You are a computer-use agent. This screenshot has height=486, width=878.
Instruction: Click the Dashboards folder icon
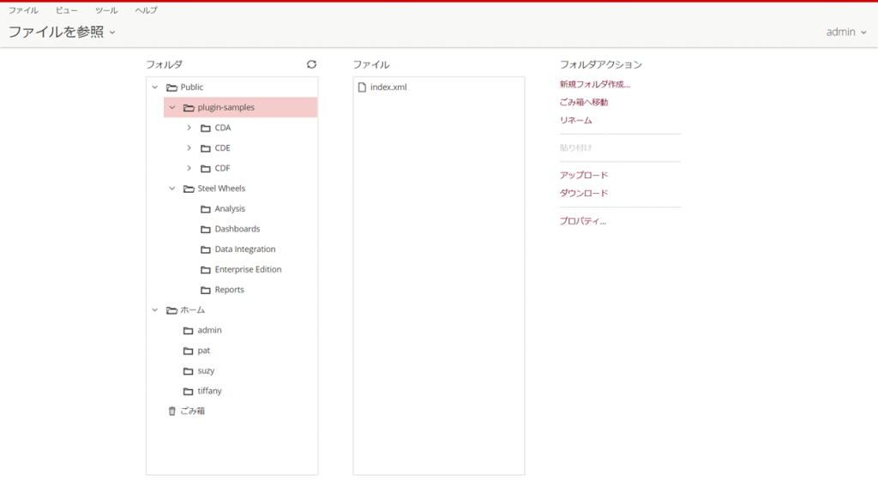pyautogui.click(x=206, y=229)
